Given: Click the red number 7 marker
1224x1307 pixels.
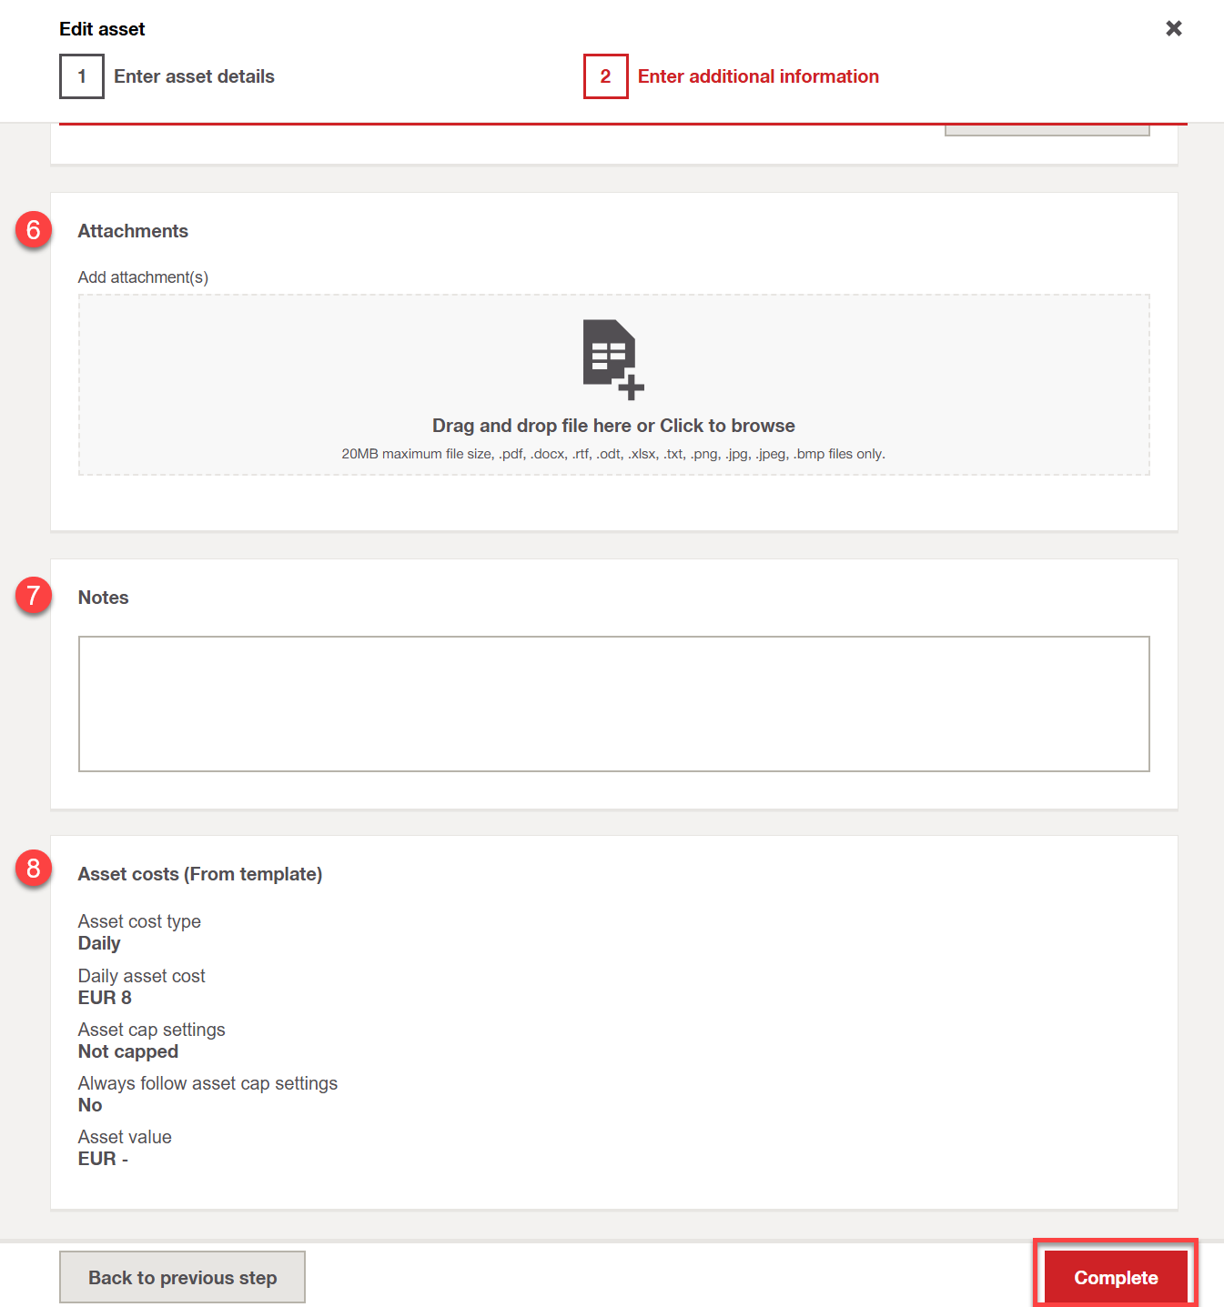Looking at the screenshot, I should tap(34, 596).
